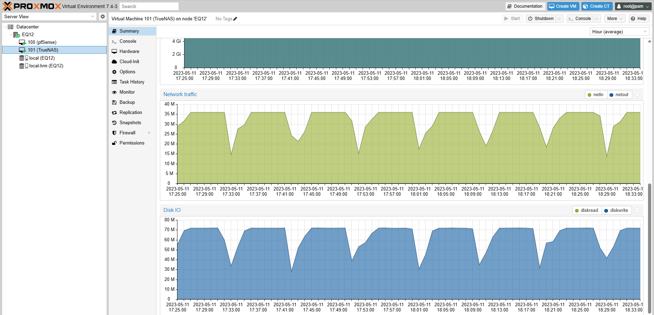Click the local-lvm (EQ12) storage icon
Image resolution: width=654 pixels, height=315 pixels.
pyautogui.click(x=23, y=66)
